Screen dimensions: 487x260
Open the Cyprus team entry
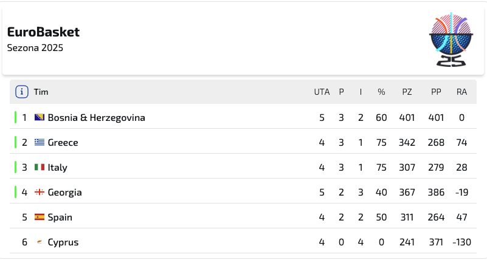click(x=63, y=242)
